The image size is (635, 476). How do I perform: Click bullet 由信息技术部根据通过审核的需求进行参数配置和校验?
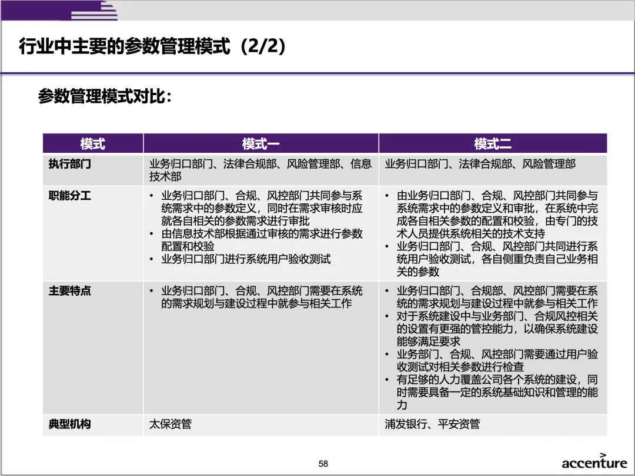(257, 240)
